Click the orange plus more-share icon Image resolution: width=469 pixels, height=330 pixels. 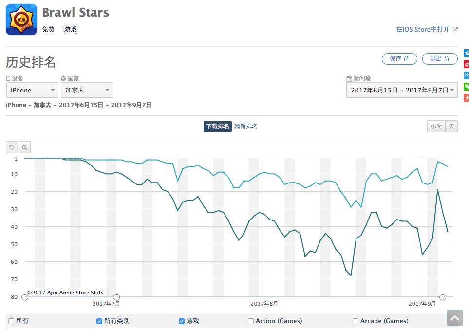(466, 98)
